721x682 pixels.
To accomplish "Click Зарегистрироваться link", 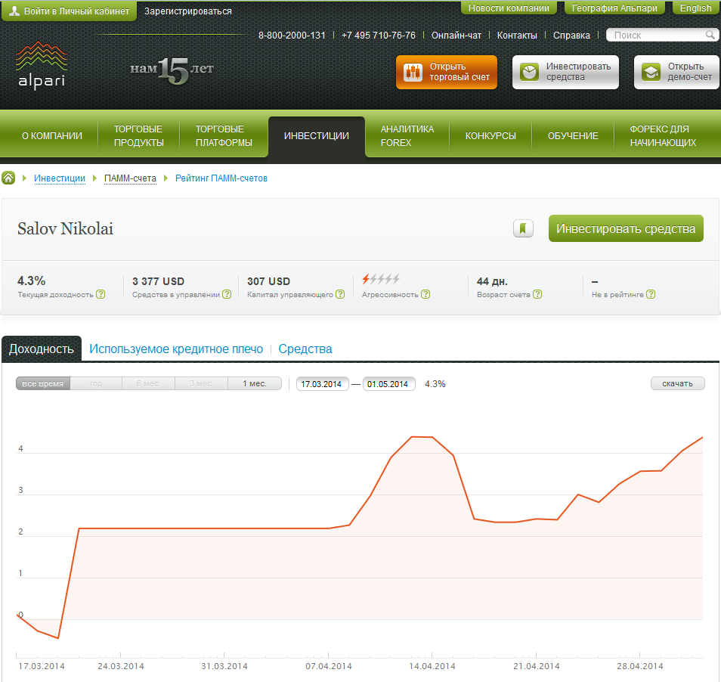I will pyautogui.click(x=188, y=11).
